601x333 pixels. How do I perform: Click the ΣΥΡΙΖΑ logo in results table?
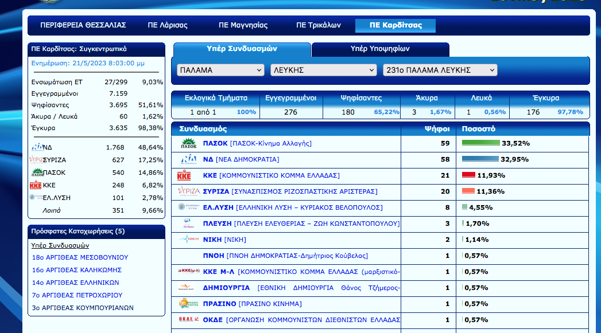(188, 191)
